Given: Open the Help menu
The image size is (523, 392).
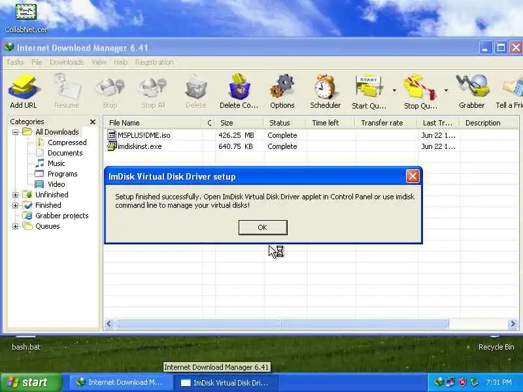Looking at the screenshot, I should pyautogui.click(x=121, y=62).
